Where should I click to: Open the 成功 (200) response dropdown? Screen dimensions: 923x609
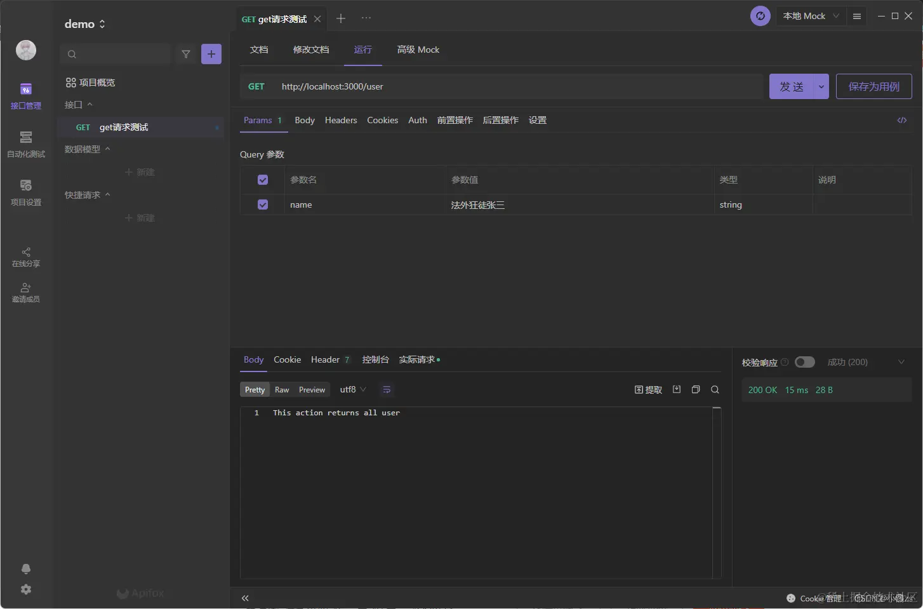pos(866,362)
